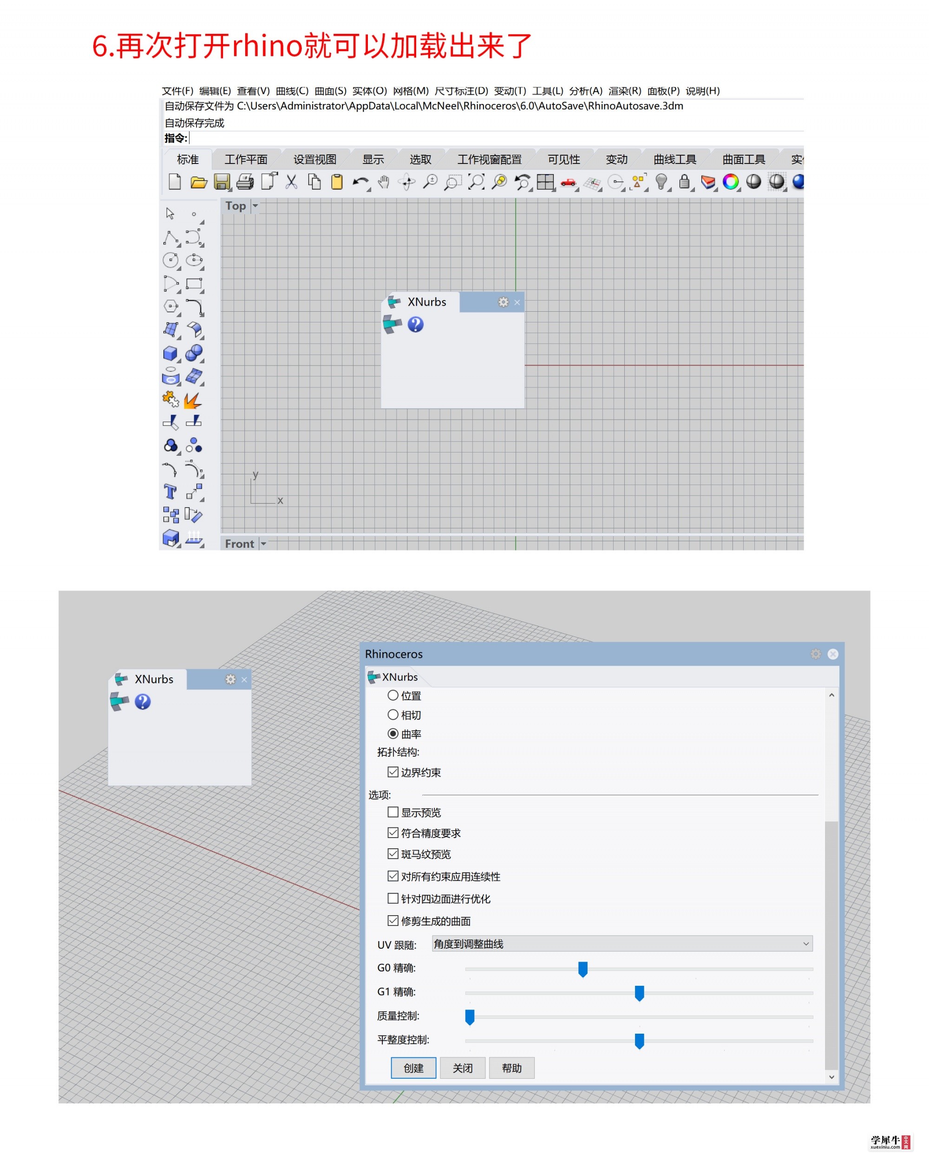
Task: Click the Rhinoceros dialog vertical scrollbar
Action: (x=831, y=944)
